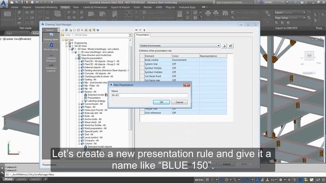Select Anchor bolts - All tree item
The width and height of the screenshot is (326, 183).
click(x=93, y=119)
